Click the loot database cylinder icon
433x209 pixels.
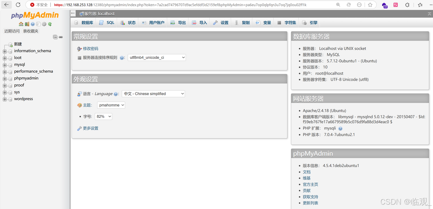click(x=10, y=58)
